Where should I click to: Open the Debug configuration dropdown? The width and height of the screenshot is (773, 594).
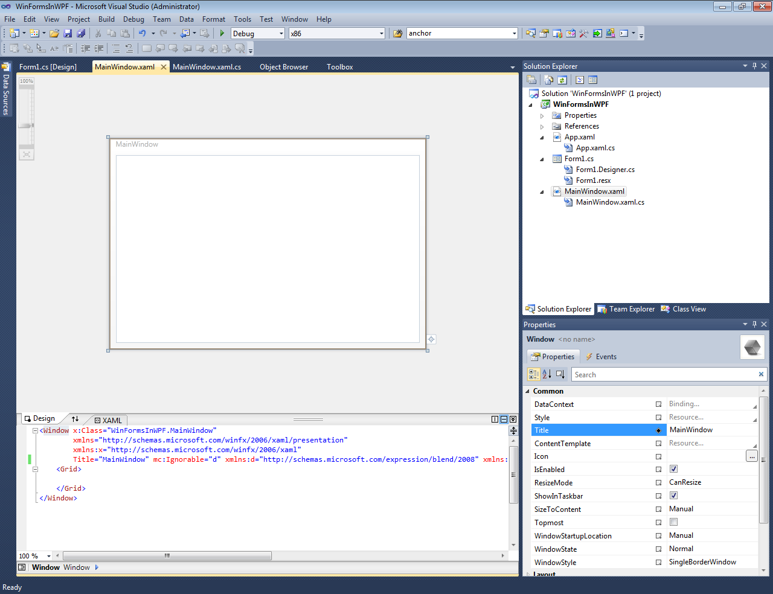(x=281, y=34)
